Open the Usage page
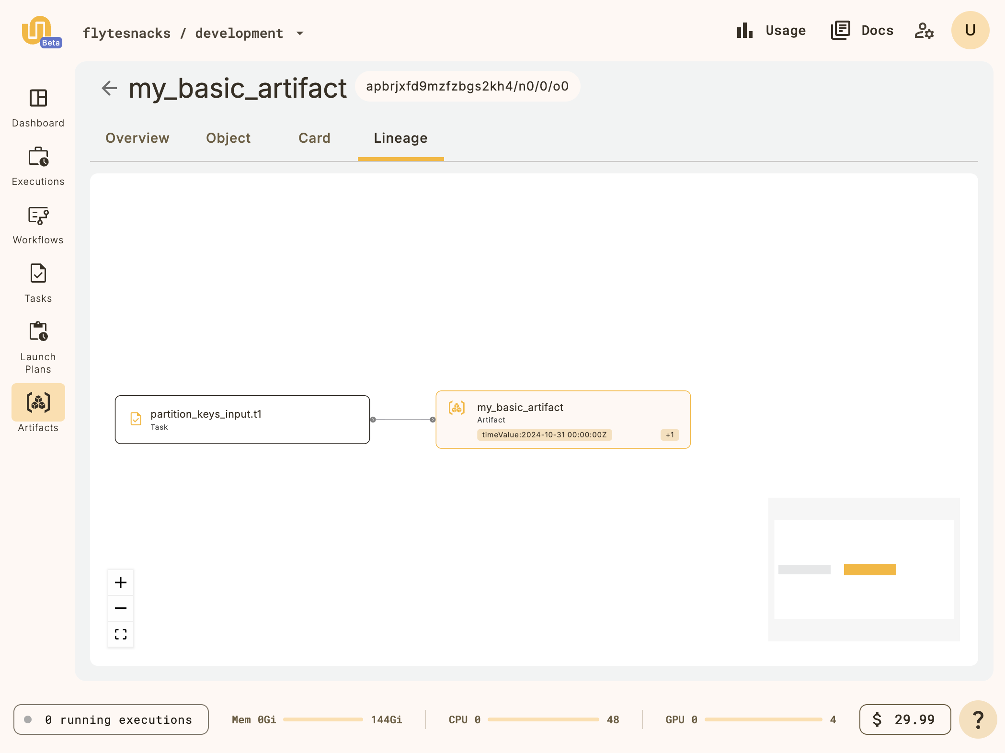 771,31
